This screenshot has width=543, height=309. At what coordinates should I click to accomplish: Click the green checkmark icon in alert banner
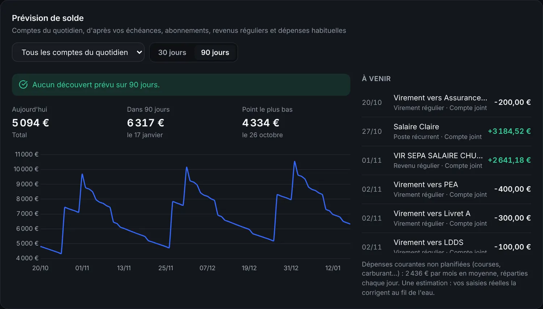click(23, 84)
